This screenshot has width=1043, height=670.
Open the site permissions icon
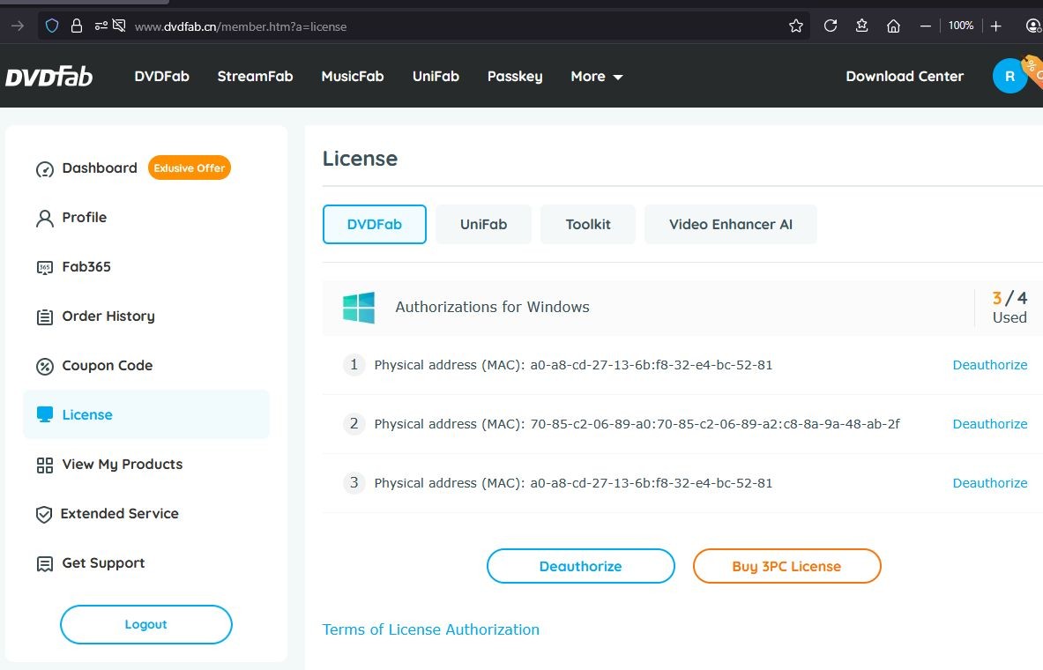click(101, 26)
